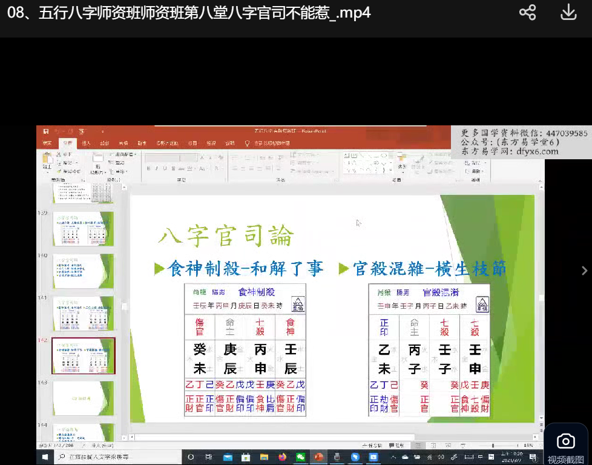This screenshot has width=592, height=465.
Task: Click the download icon at top right
Action: pyautogui.click(x=568, y=13)
